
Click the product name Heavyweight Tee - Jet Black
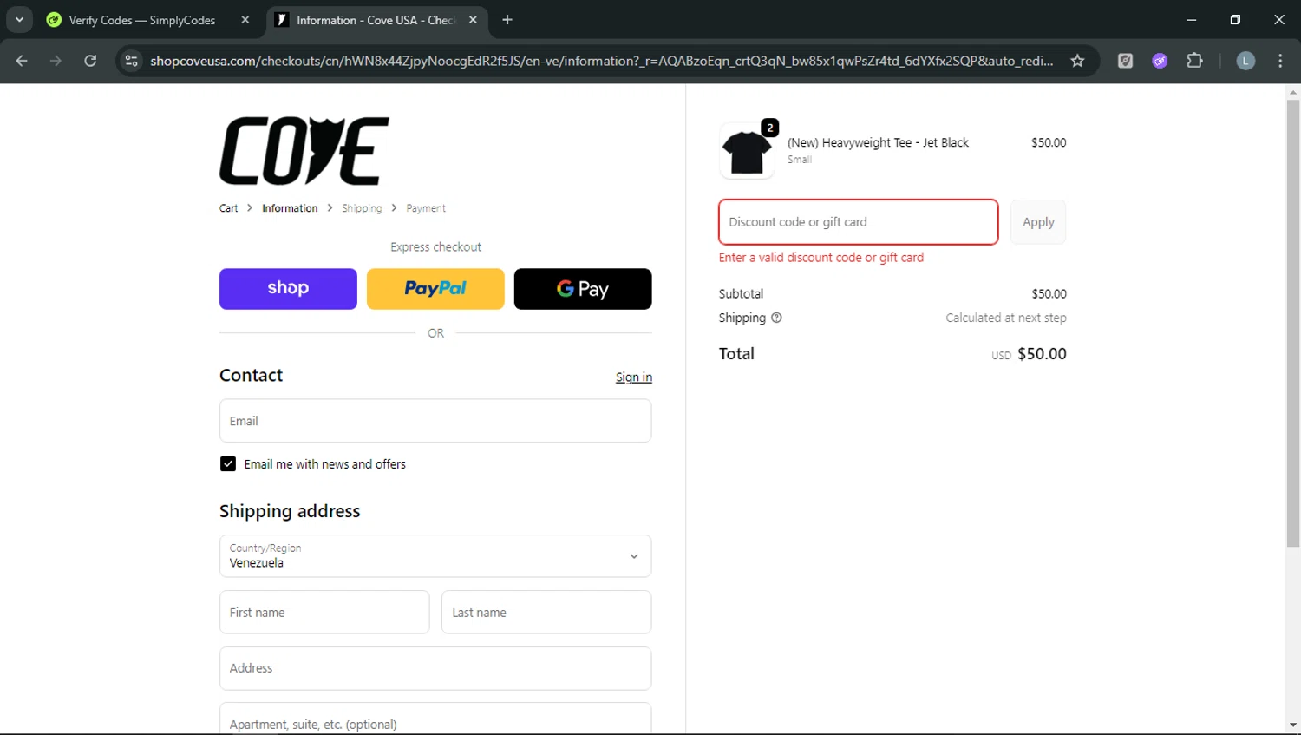coord(878,142)
